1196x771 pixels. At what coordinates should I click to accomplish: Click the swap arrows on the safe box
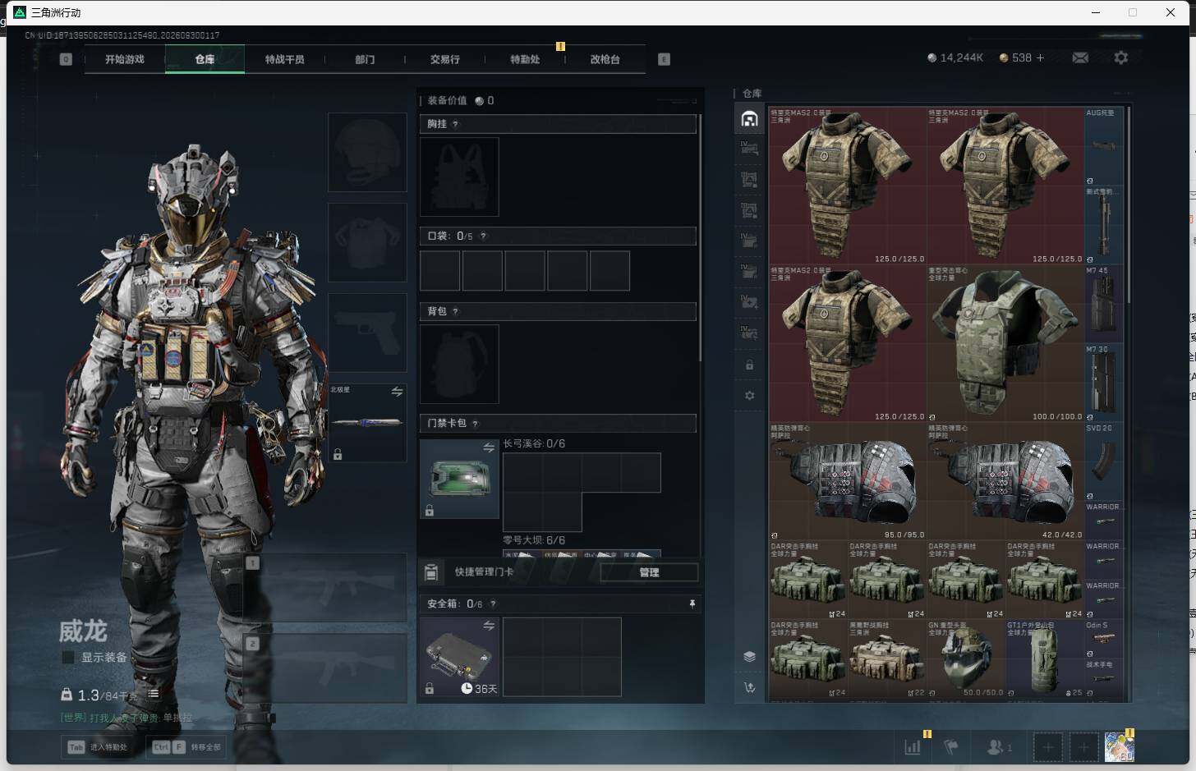point(489,626)
